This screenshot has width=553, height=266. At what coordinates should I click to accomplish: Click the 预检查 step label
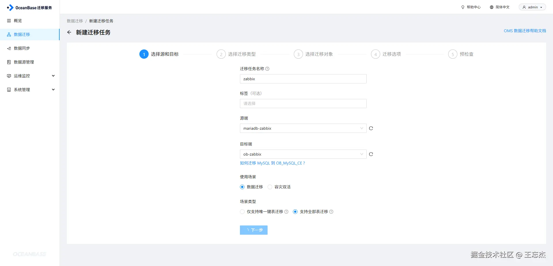(x=467, y=54)
